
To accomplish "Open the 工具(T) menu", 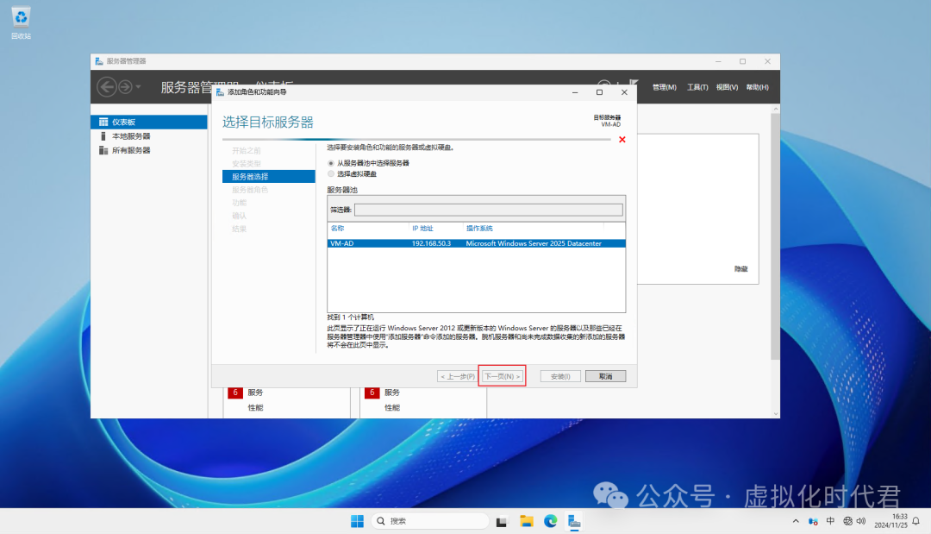I will [697, 87].
